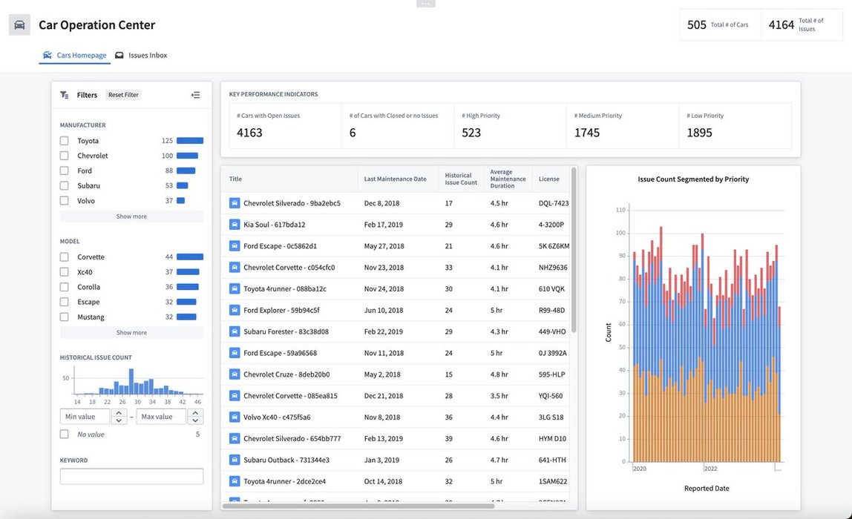
Task: Click the drag handle dots at top center
Action: click(425, 4)
